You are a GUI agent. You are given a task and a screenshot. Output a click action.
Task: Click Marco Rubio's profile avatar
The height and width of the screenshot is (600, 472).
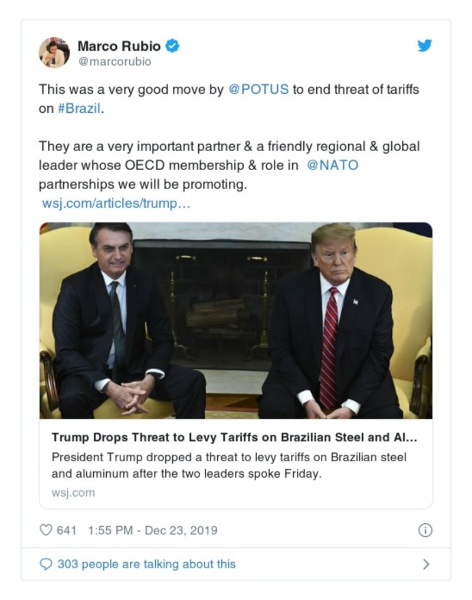(x=54, y=51)
